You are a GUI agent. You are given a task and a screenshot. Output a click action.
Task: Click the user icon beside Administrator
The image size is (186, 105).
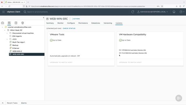coord(138,12)
